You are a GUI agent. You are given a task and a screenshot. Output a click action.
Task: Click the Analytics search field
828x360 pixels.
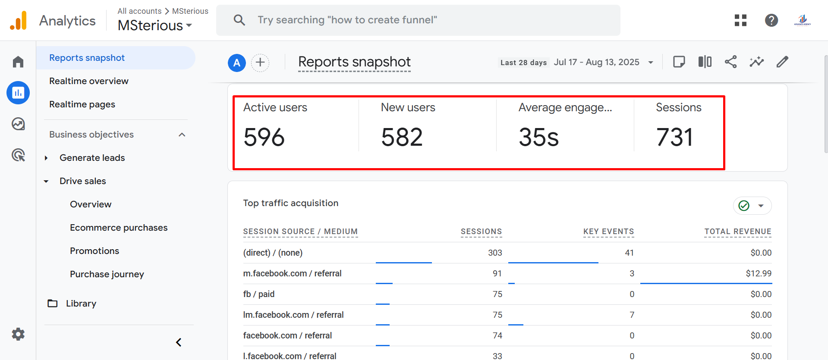(418, 20)
